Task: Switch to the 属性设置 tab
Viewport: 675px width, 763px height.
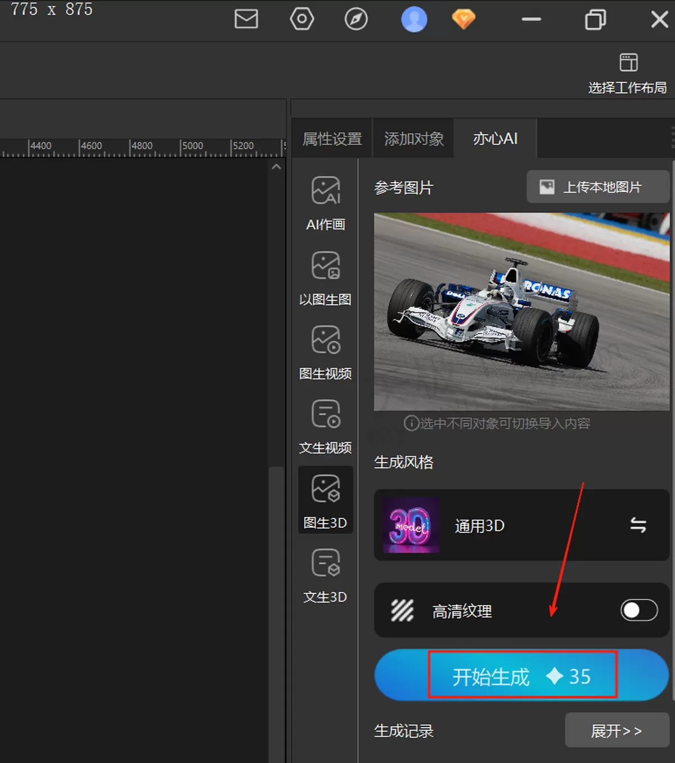Action: click(332, 138)
